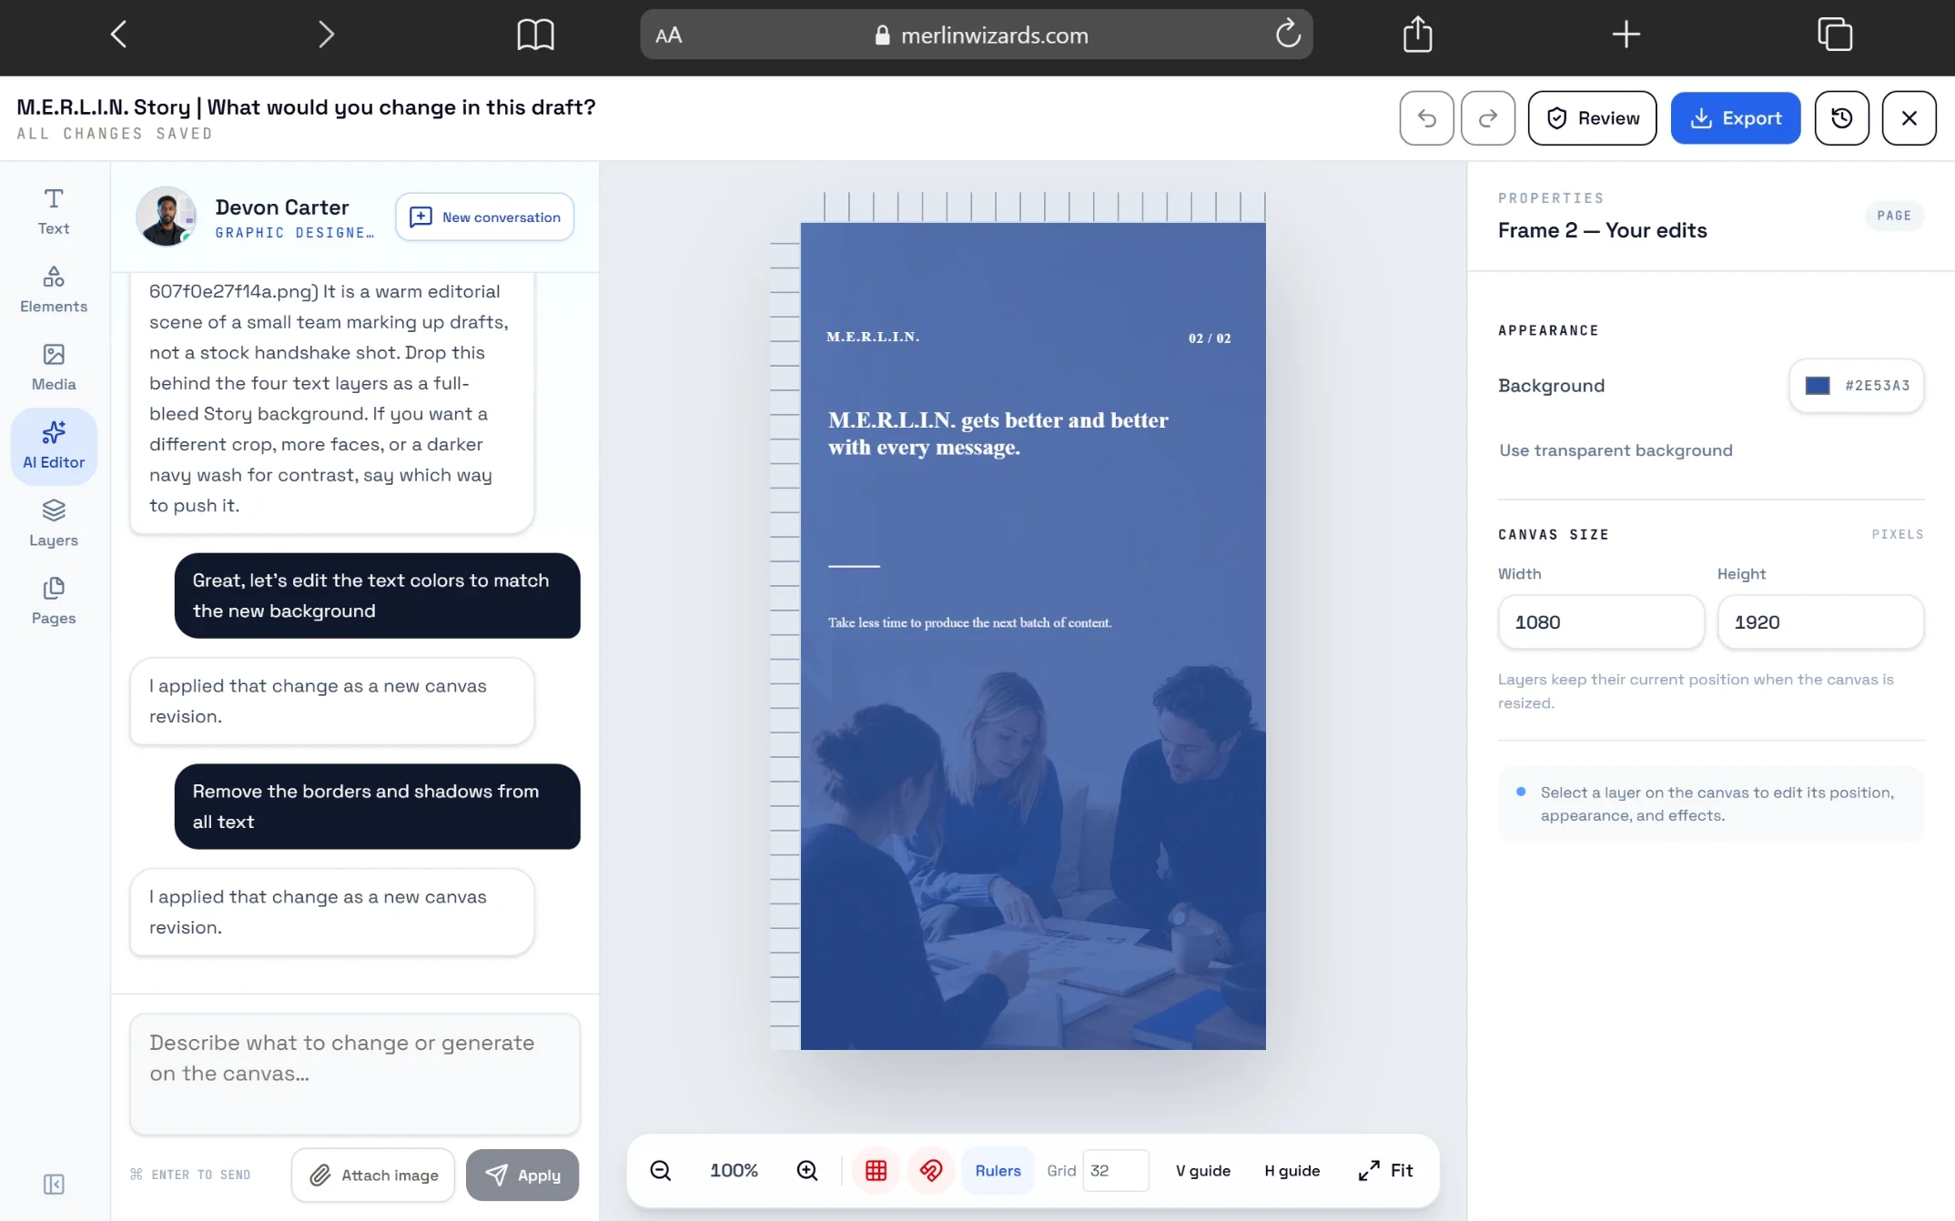Collapse the left sidebar panel

54,1184
